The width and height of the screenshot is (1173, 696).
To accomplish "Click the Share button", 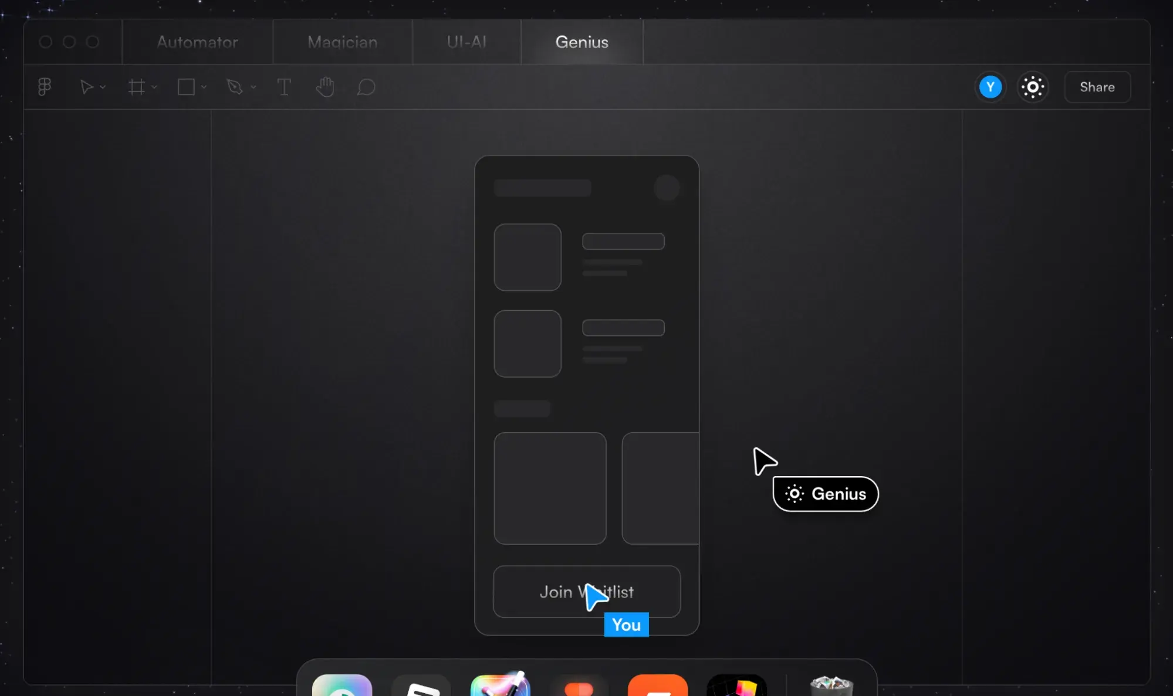I will click(x=1097, y=87).
